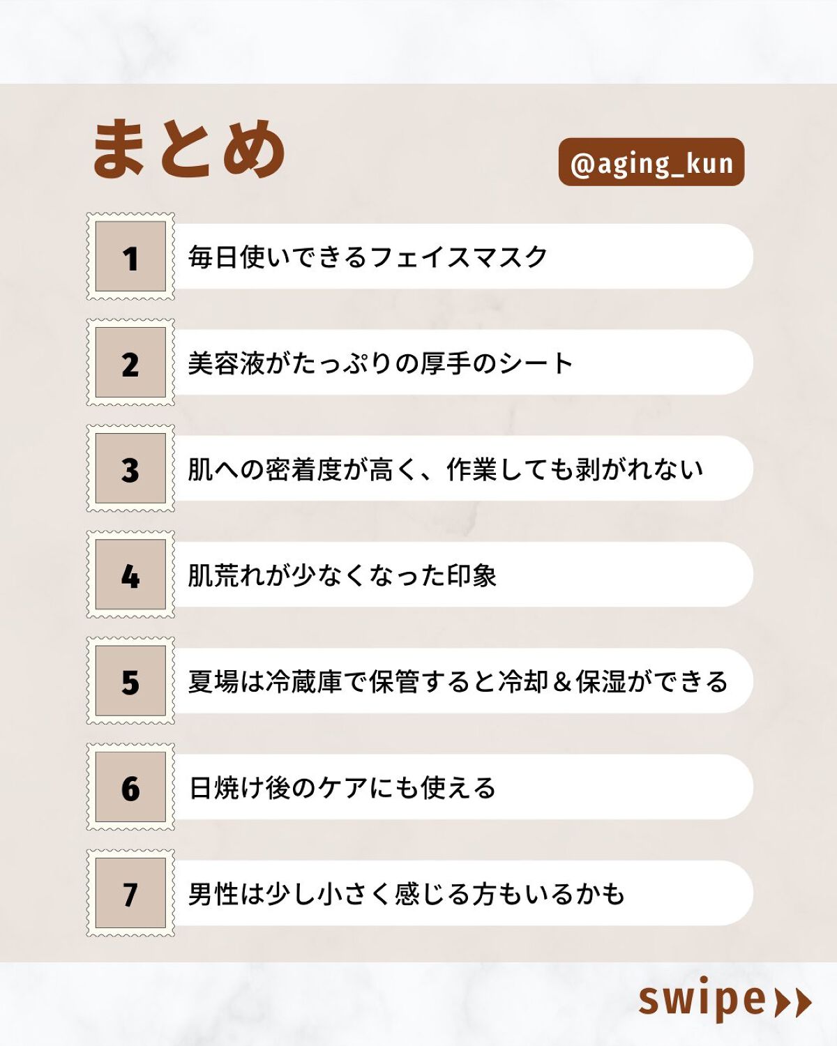This screenshot has height=1046, width=837.
Task: Tap the number 6 stamp badge
Action: [x=130, y=787]
